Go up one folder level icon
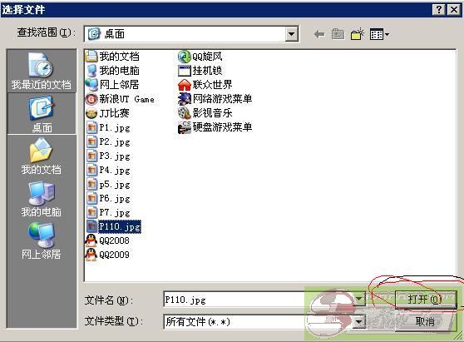464x342 pixels. coord(338,34)
